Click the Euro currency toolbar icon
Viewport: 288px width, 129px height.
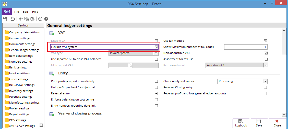40,19
